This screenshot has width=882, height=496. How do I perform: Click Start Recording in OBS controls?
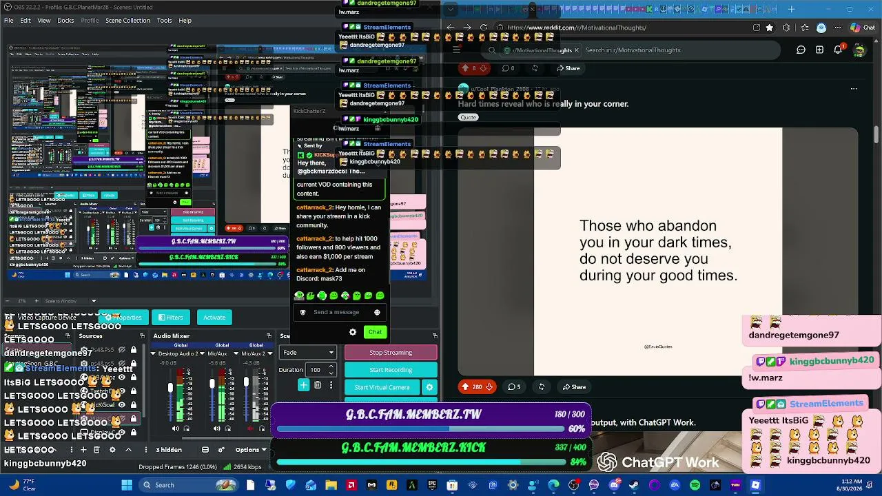coord(391,370)
